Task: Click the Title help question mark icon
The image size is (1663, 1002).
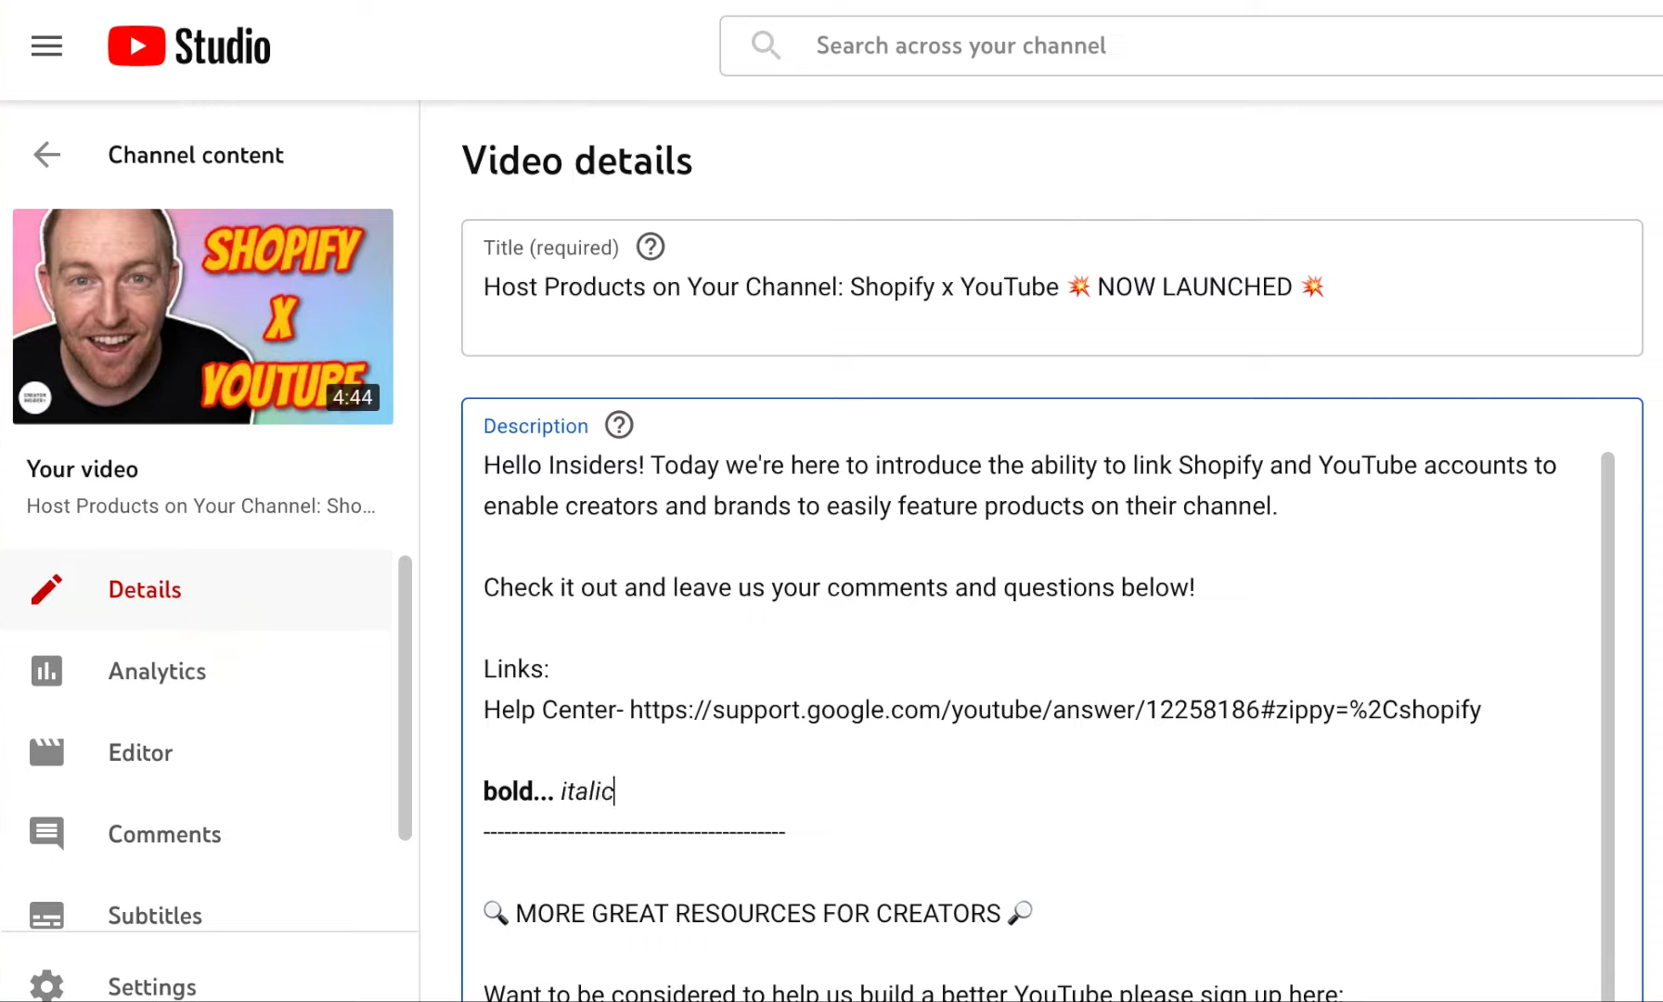Action: click(651, 247)
